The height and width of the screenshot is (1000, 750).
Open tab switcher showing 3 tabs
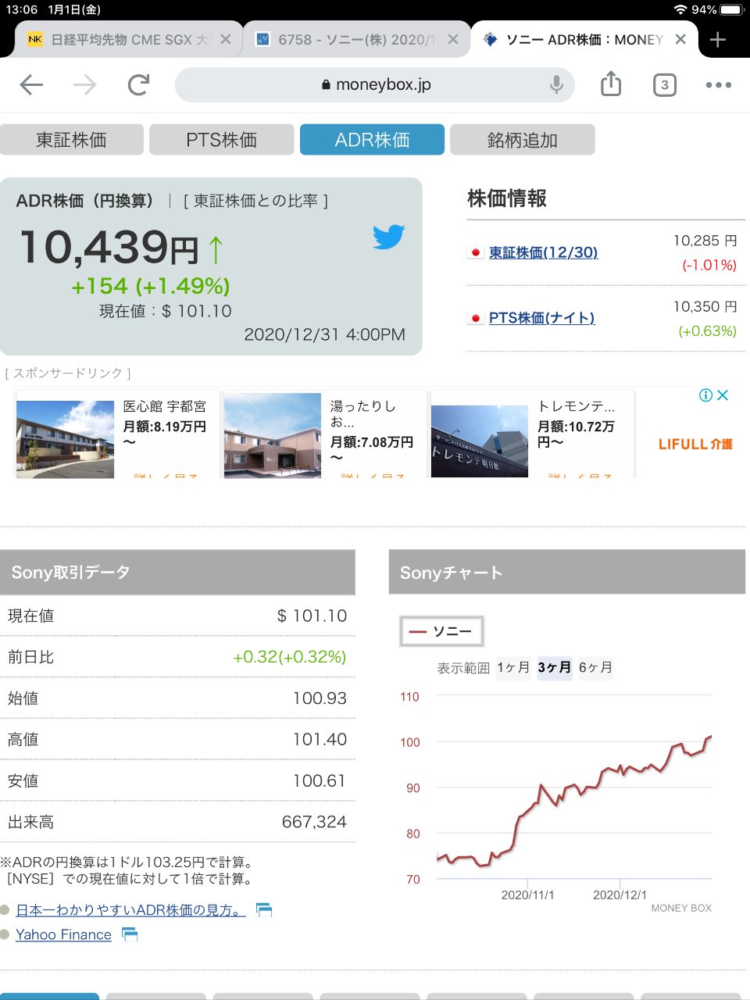coord(664,84)
